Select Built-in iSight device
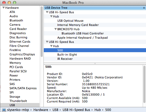Viewport: 146px width, 112px height. tap(67, 55)
